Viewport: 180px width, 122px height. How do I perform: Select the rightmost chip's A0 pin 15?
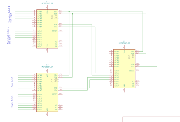tap(137, 86)
